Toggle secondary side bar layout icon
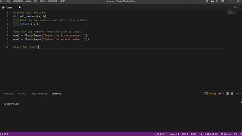 (218, 1)
